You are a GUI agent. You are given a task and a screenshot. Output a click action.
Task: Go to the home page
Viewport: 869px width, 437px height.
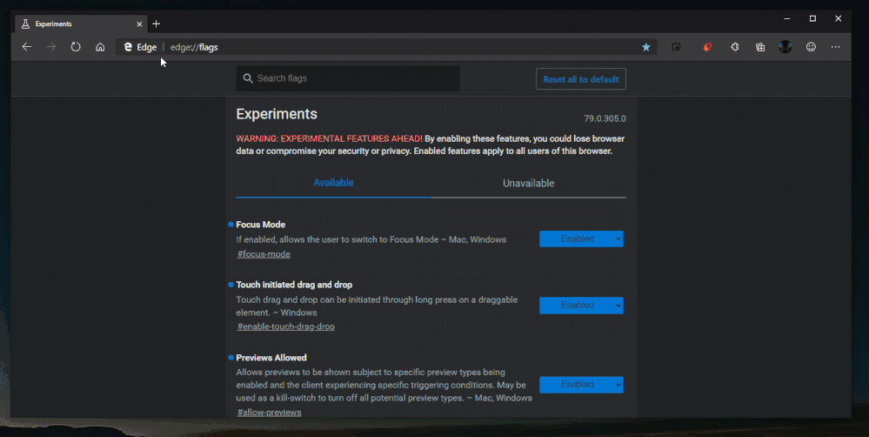click(100, 47)
